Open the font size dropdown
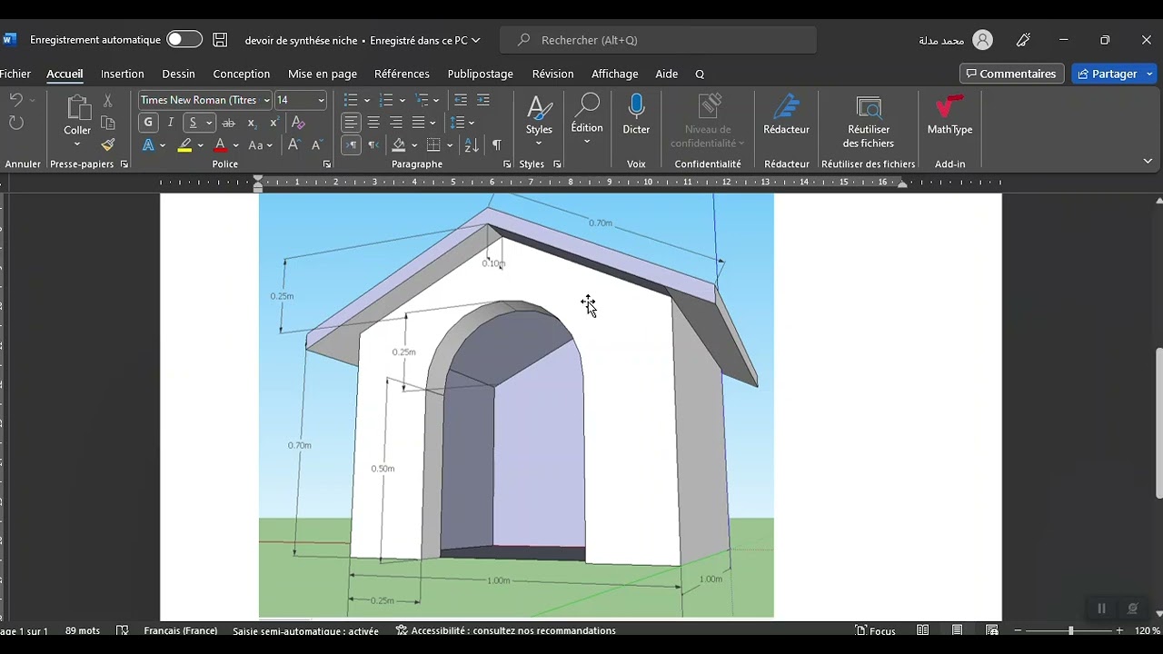Viewport: 1163px width, 654px height. tap(321, 100)
